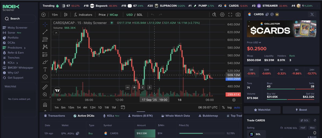Open the CARDS X profile button

point(312,14)
